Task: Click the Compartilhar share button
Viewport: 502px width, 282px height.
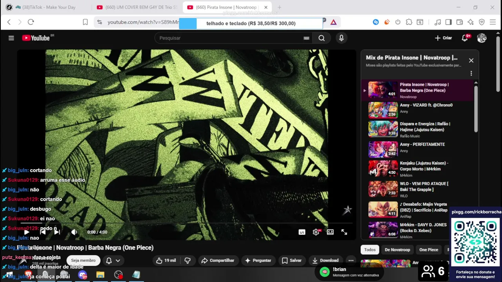Action: point(218,260)
